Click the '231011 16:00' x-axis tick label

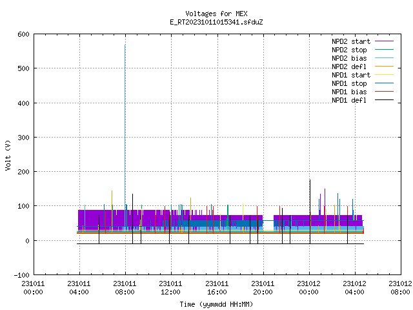pos(217,288)
